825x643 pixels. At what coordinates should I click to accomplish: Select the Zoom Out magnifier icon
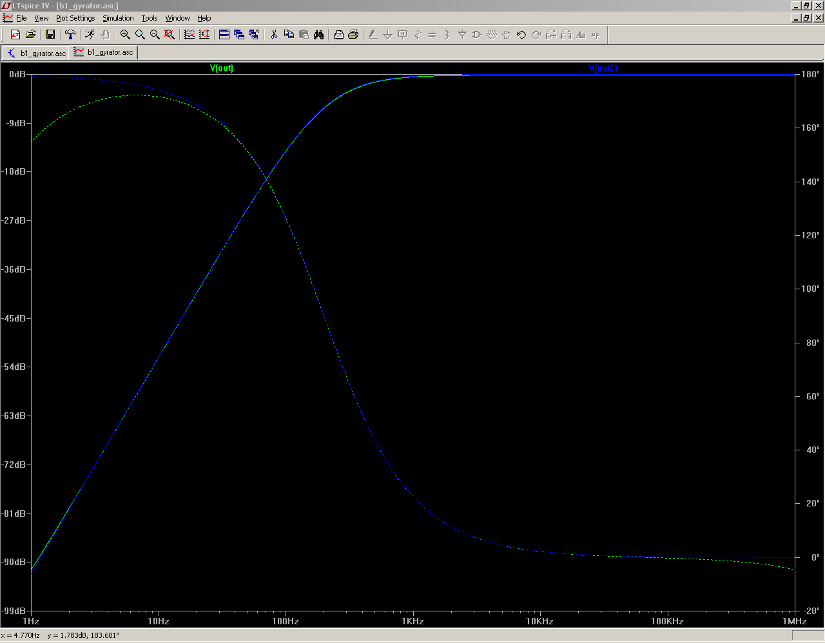pyautogui.click(x=155, y=35)
